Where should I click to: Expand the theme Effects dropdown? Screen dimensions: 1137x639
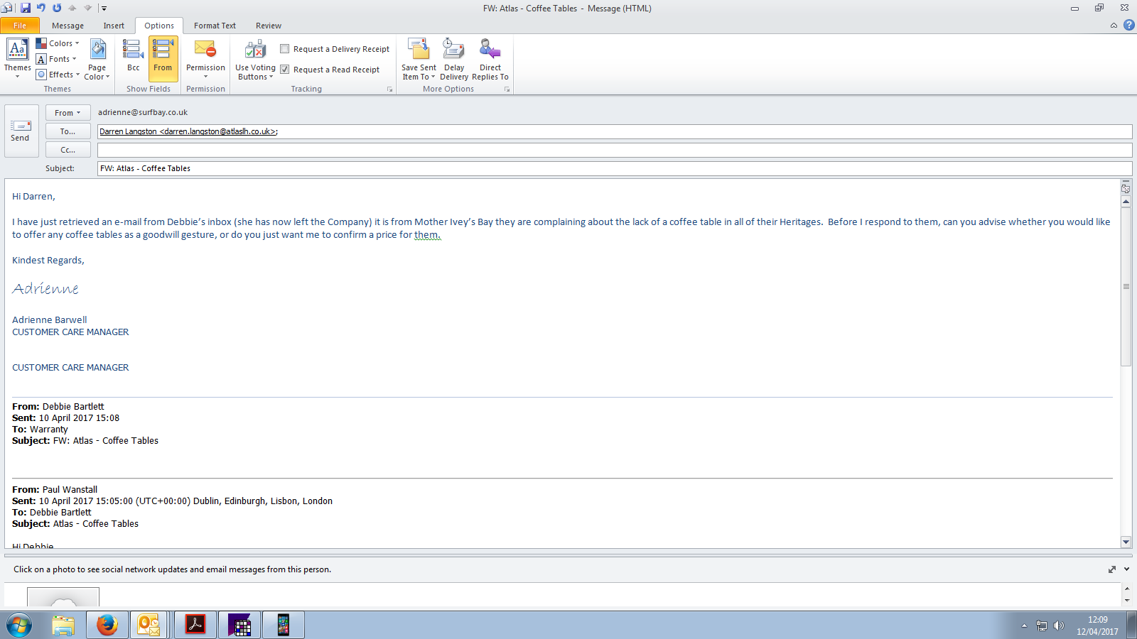(58, 75)
